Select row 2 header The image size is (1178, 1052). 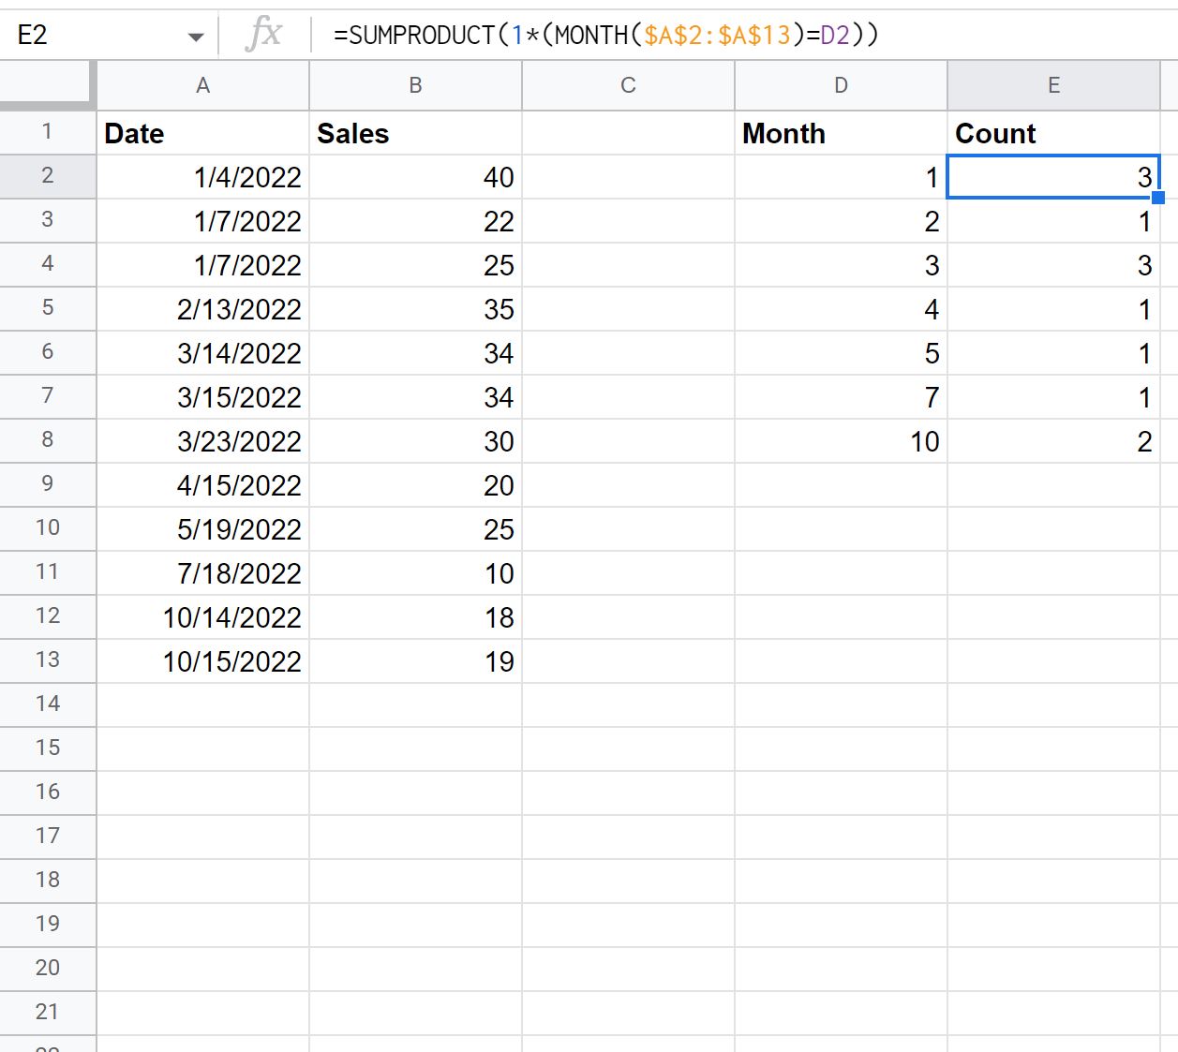pyautogui.click(x=47, y=177)
